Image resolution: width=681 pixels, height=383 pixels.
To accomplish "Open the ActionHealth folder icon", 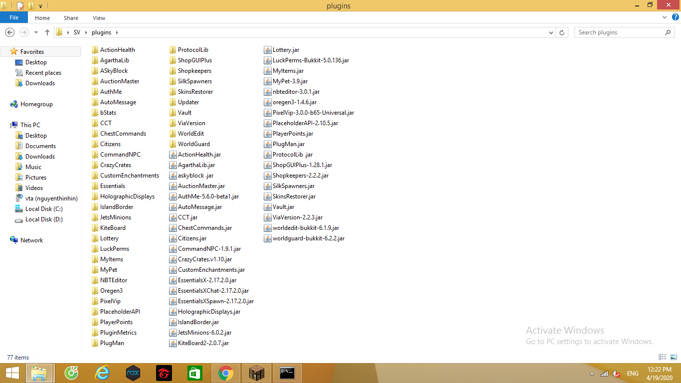I will tap(95, 50).
